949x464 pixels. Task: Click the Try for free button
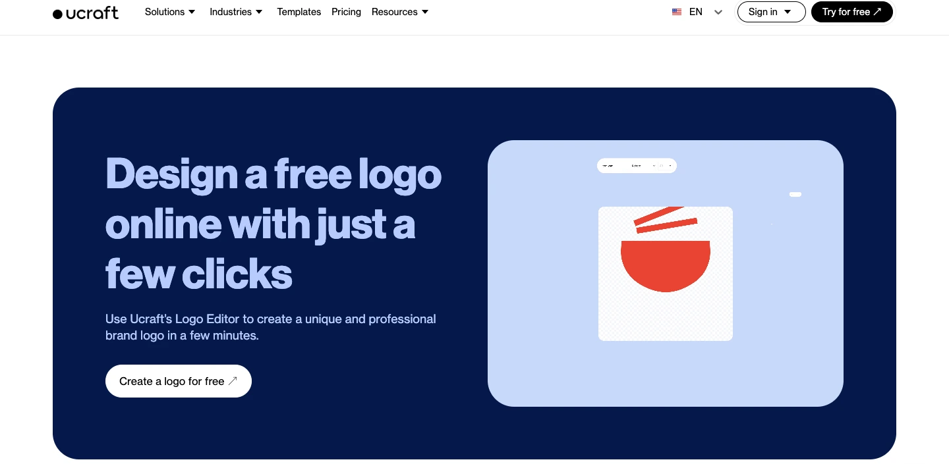(x=852, y=12)
